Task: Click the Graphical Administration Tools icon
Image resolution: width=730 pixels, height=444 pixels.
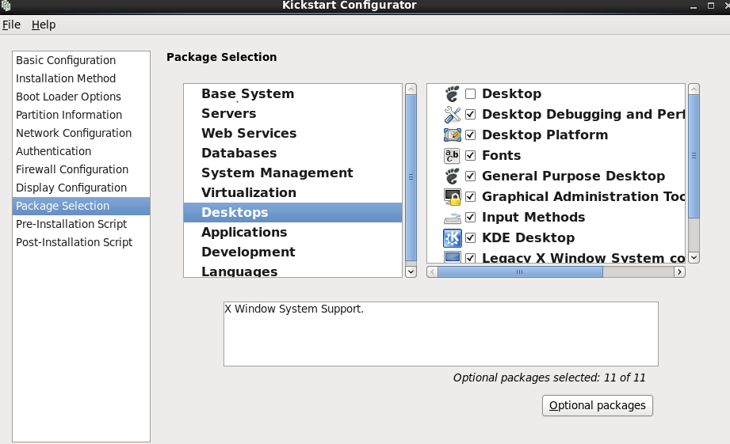Action: point(452,196)
